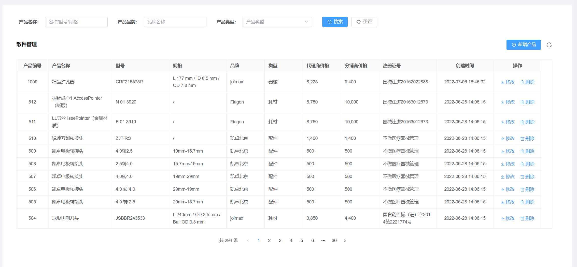577x267 pixels.
Task: Edit product 504 via 修改
Action: (x=508, y=218)
